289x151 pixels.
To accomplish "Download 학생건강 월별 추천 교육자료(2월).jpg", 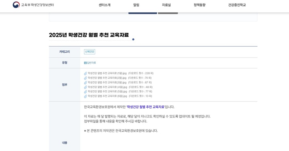I will [107, 78].
